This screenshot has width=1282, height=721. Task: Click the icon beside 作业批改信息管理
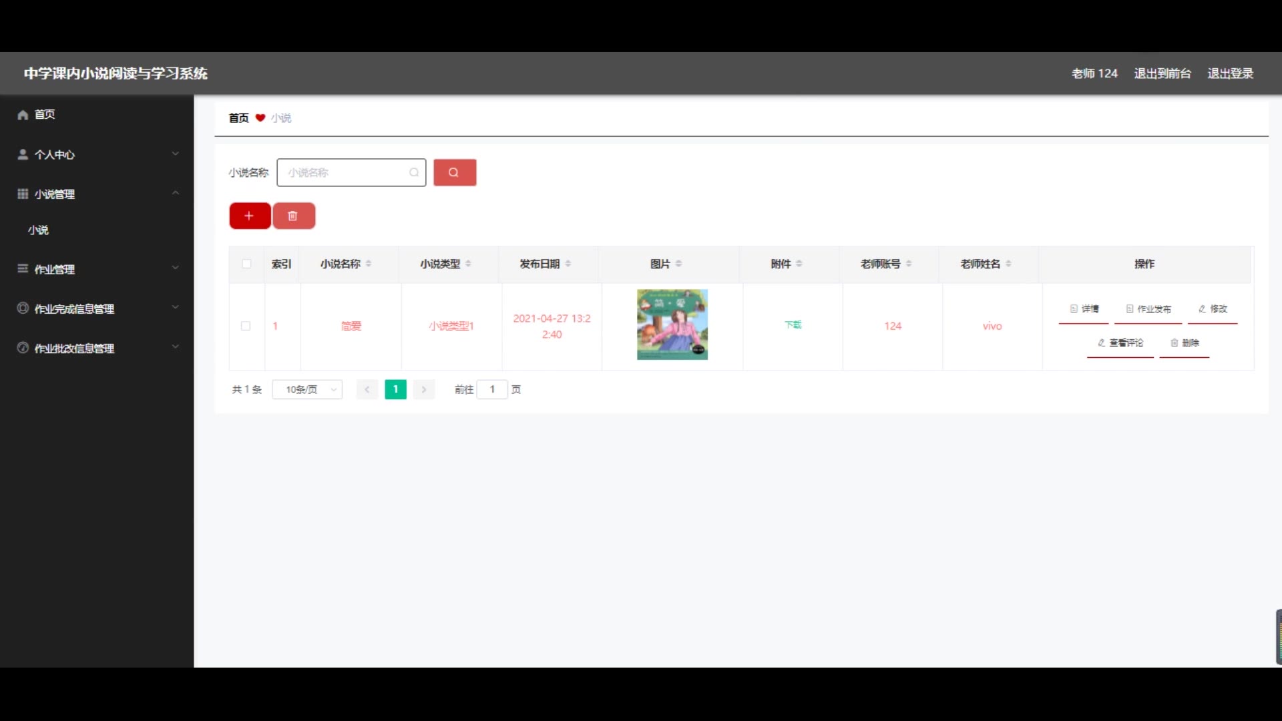click(23, 348)
